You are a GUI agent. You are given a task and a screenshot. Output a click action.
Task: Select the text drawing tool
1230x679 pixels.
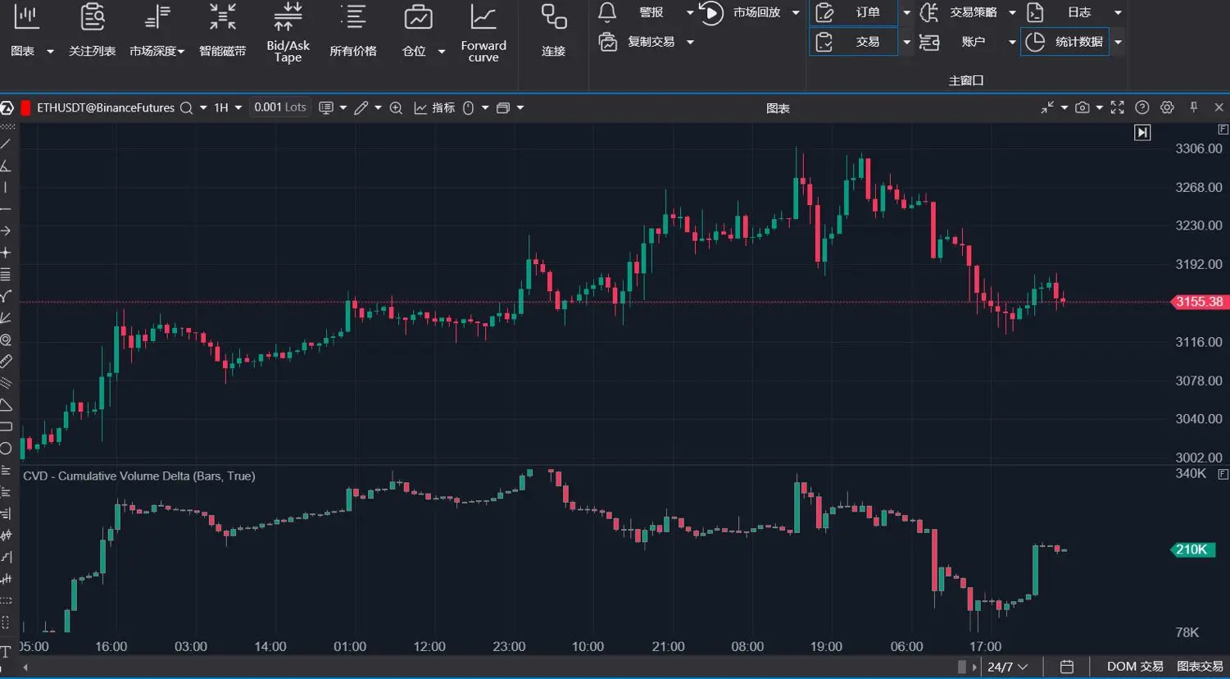(x=6, y=652)
